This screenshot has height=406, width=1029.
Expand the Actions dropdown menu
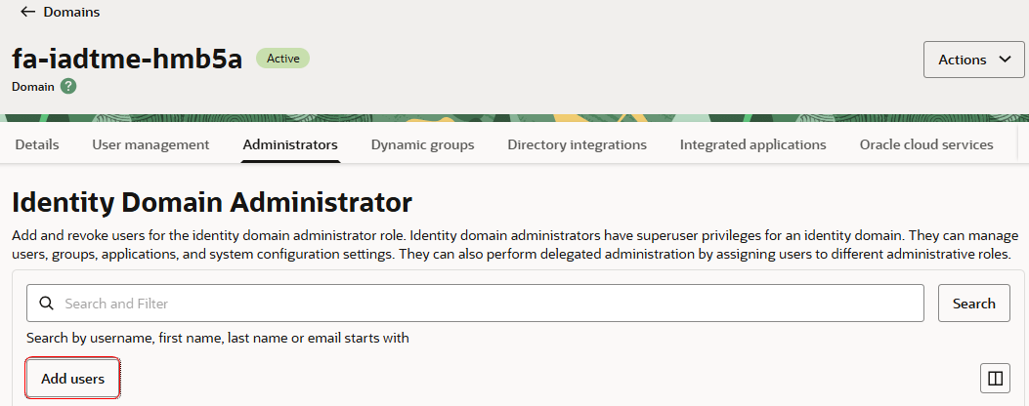(975, 60)
